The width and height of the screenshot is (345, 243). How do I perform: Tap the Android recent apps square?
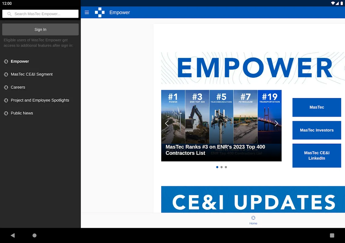pos(332,235)
